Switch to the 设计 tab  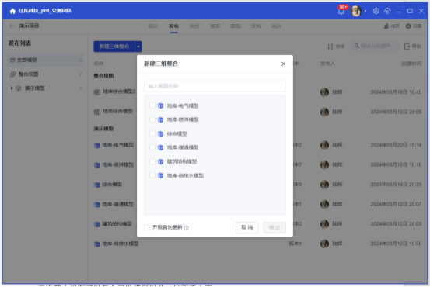(x=153, y=26)
